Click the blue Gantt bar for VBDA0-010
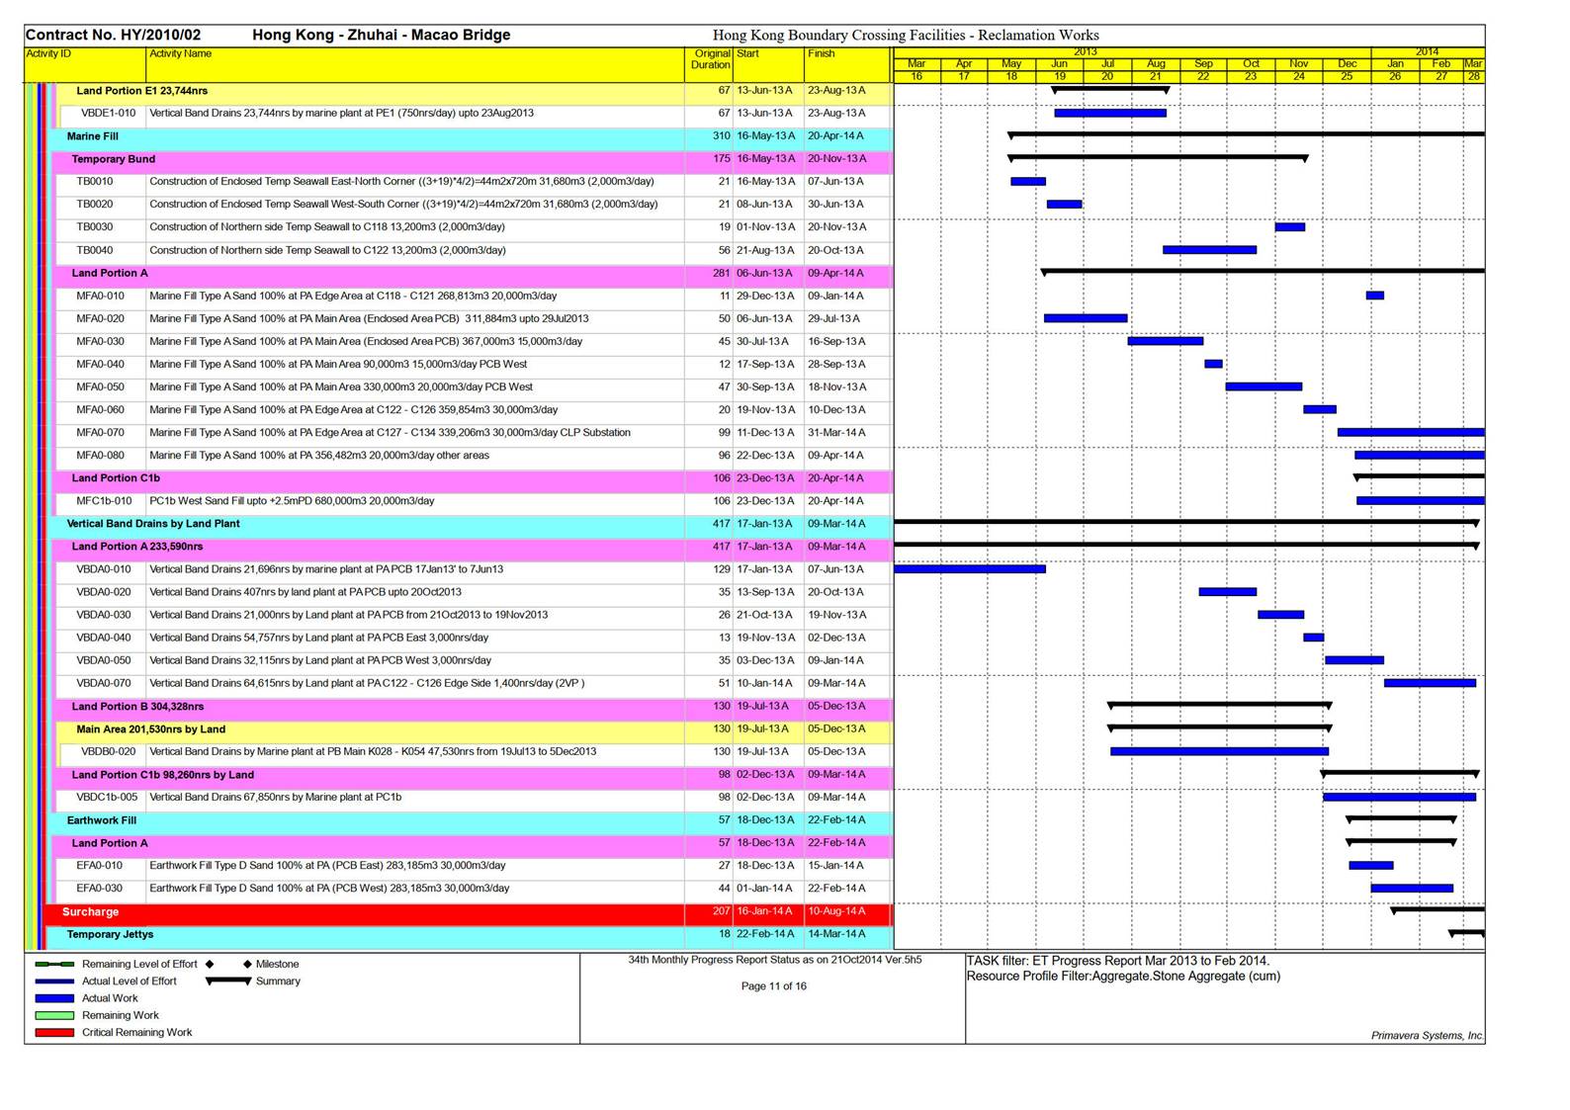The width and height of the screenshot is (1570, 1110). [970, 569]
